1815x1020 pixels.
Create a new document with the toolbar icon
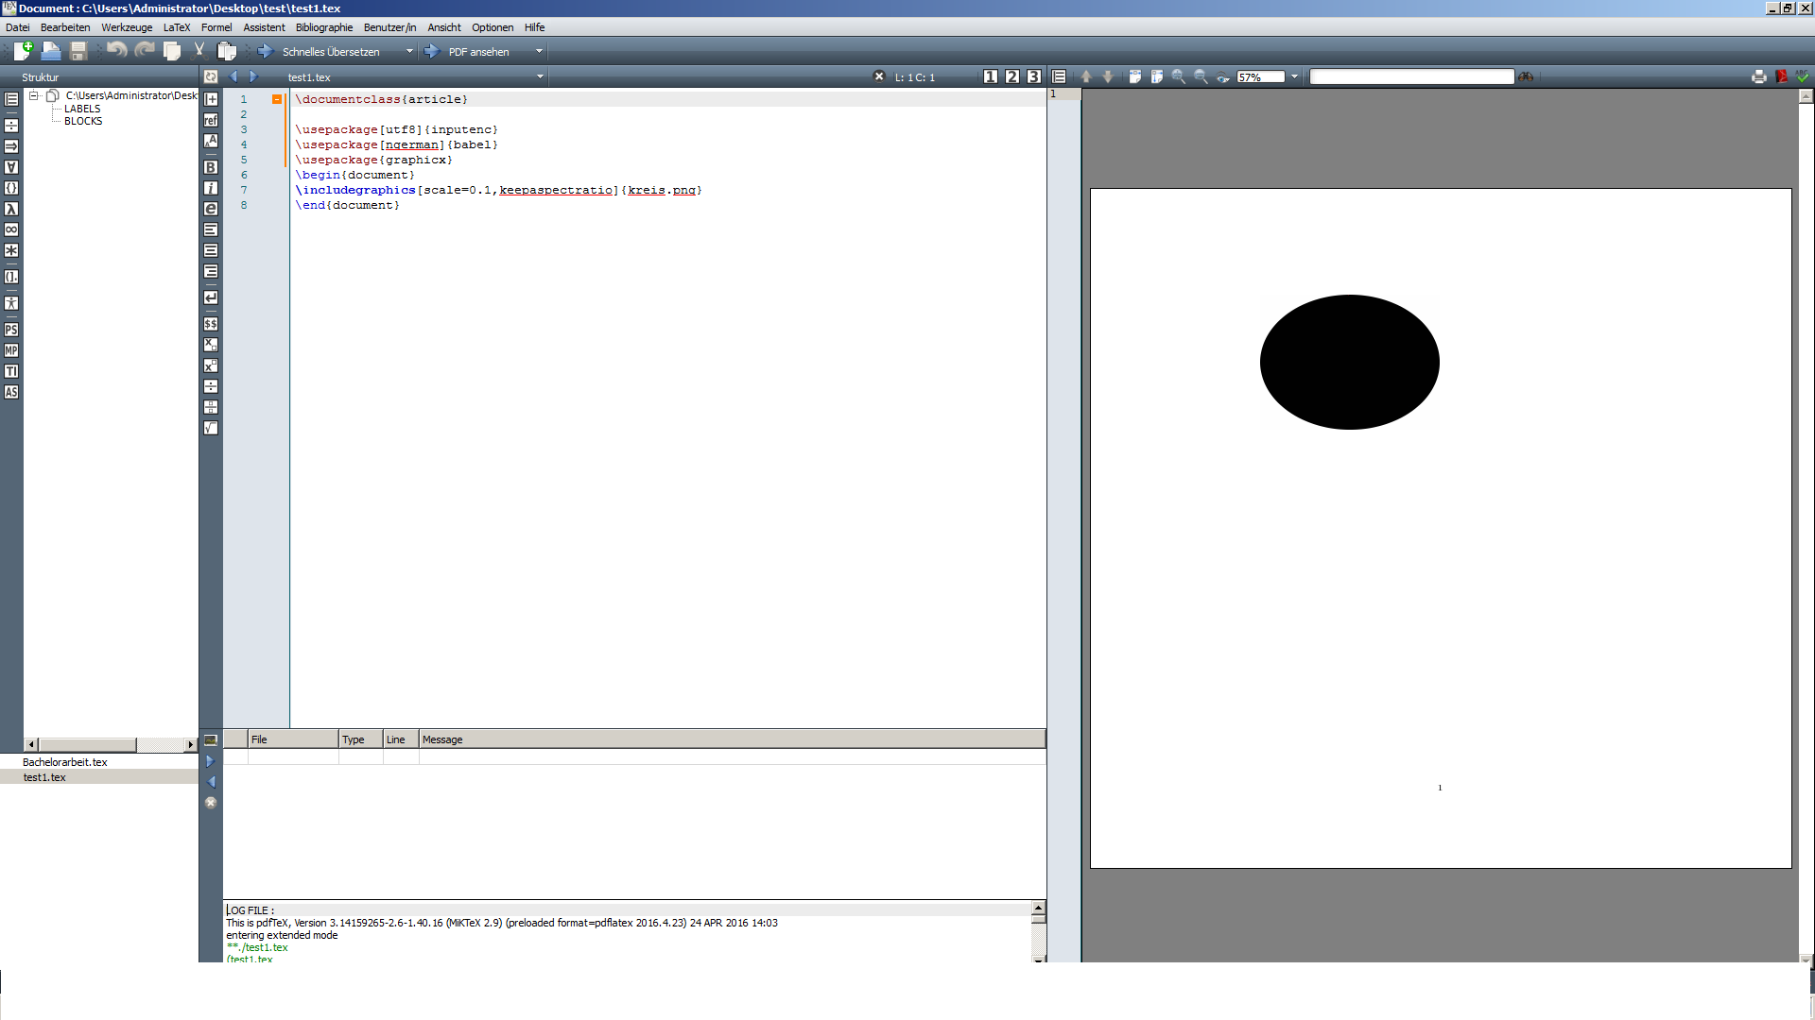(23, 51)
